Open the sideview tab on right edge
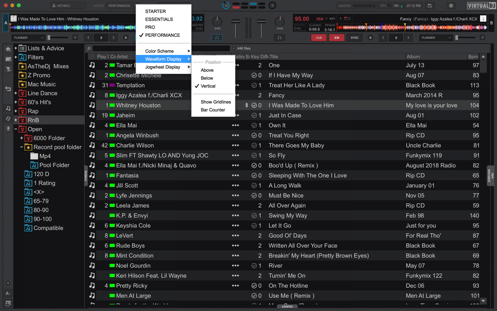 (x=489, y=176)
